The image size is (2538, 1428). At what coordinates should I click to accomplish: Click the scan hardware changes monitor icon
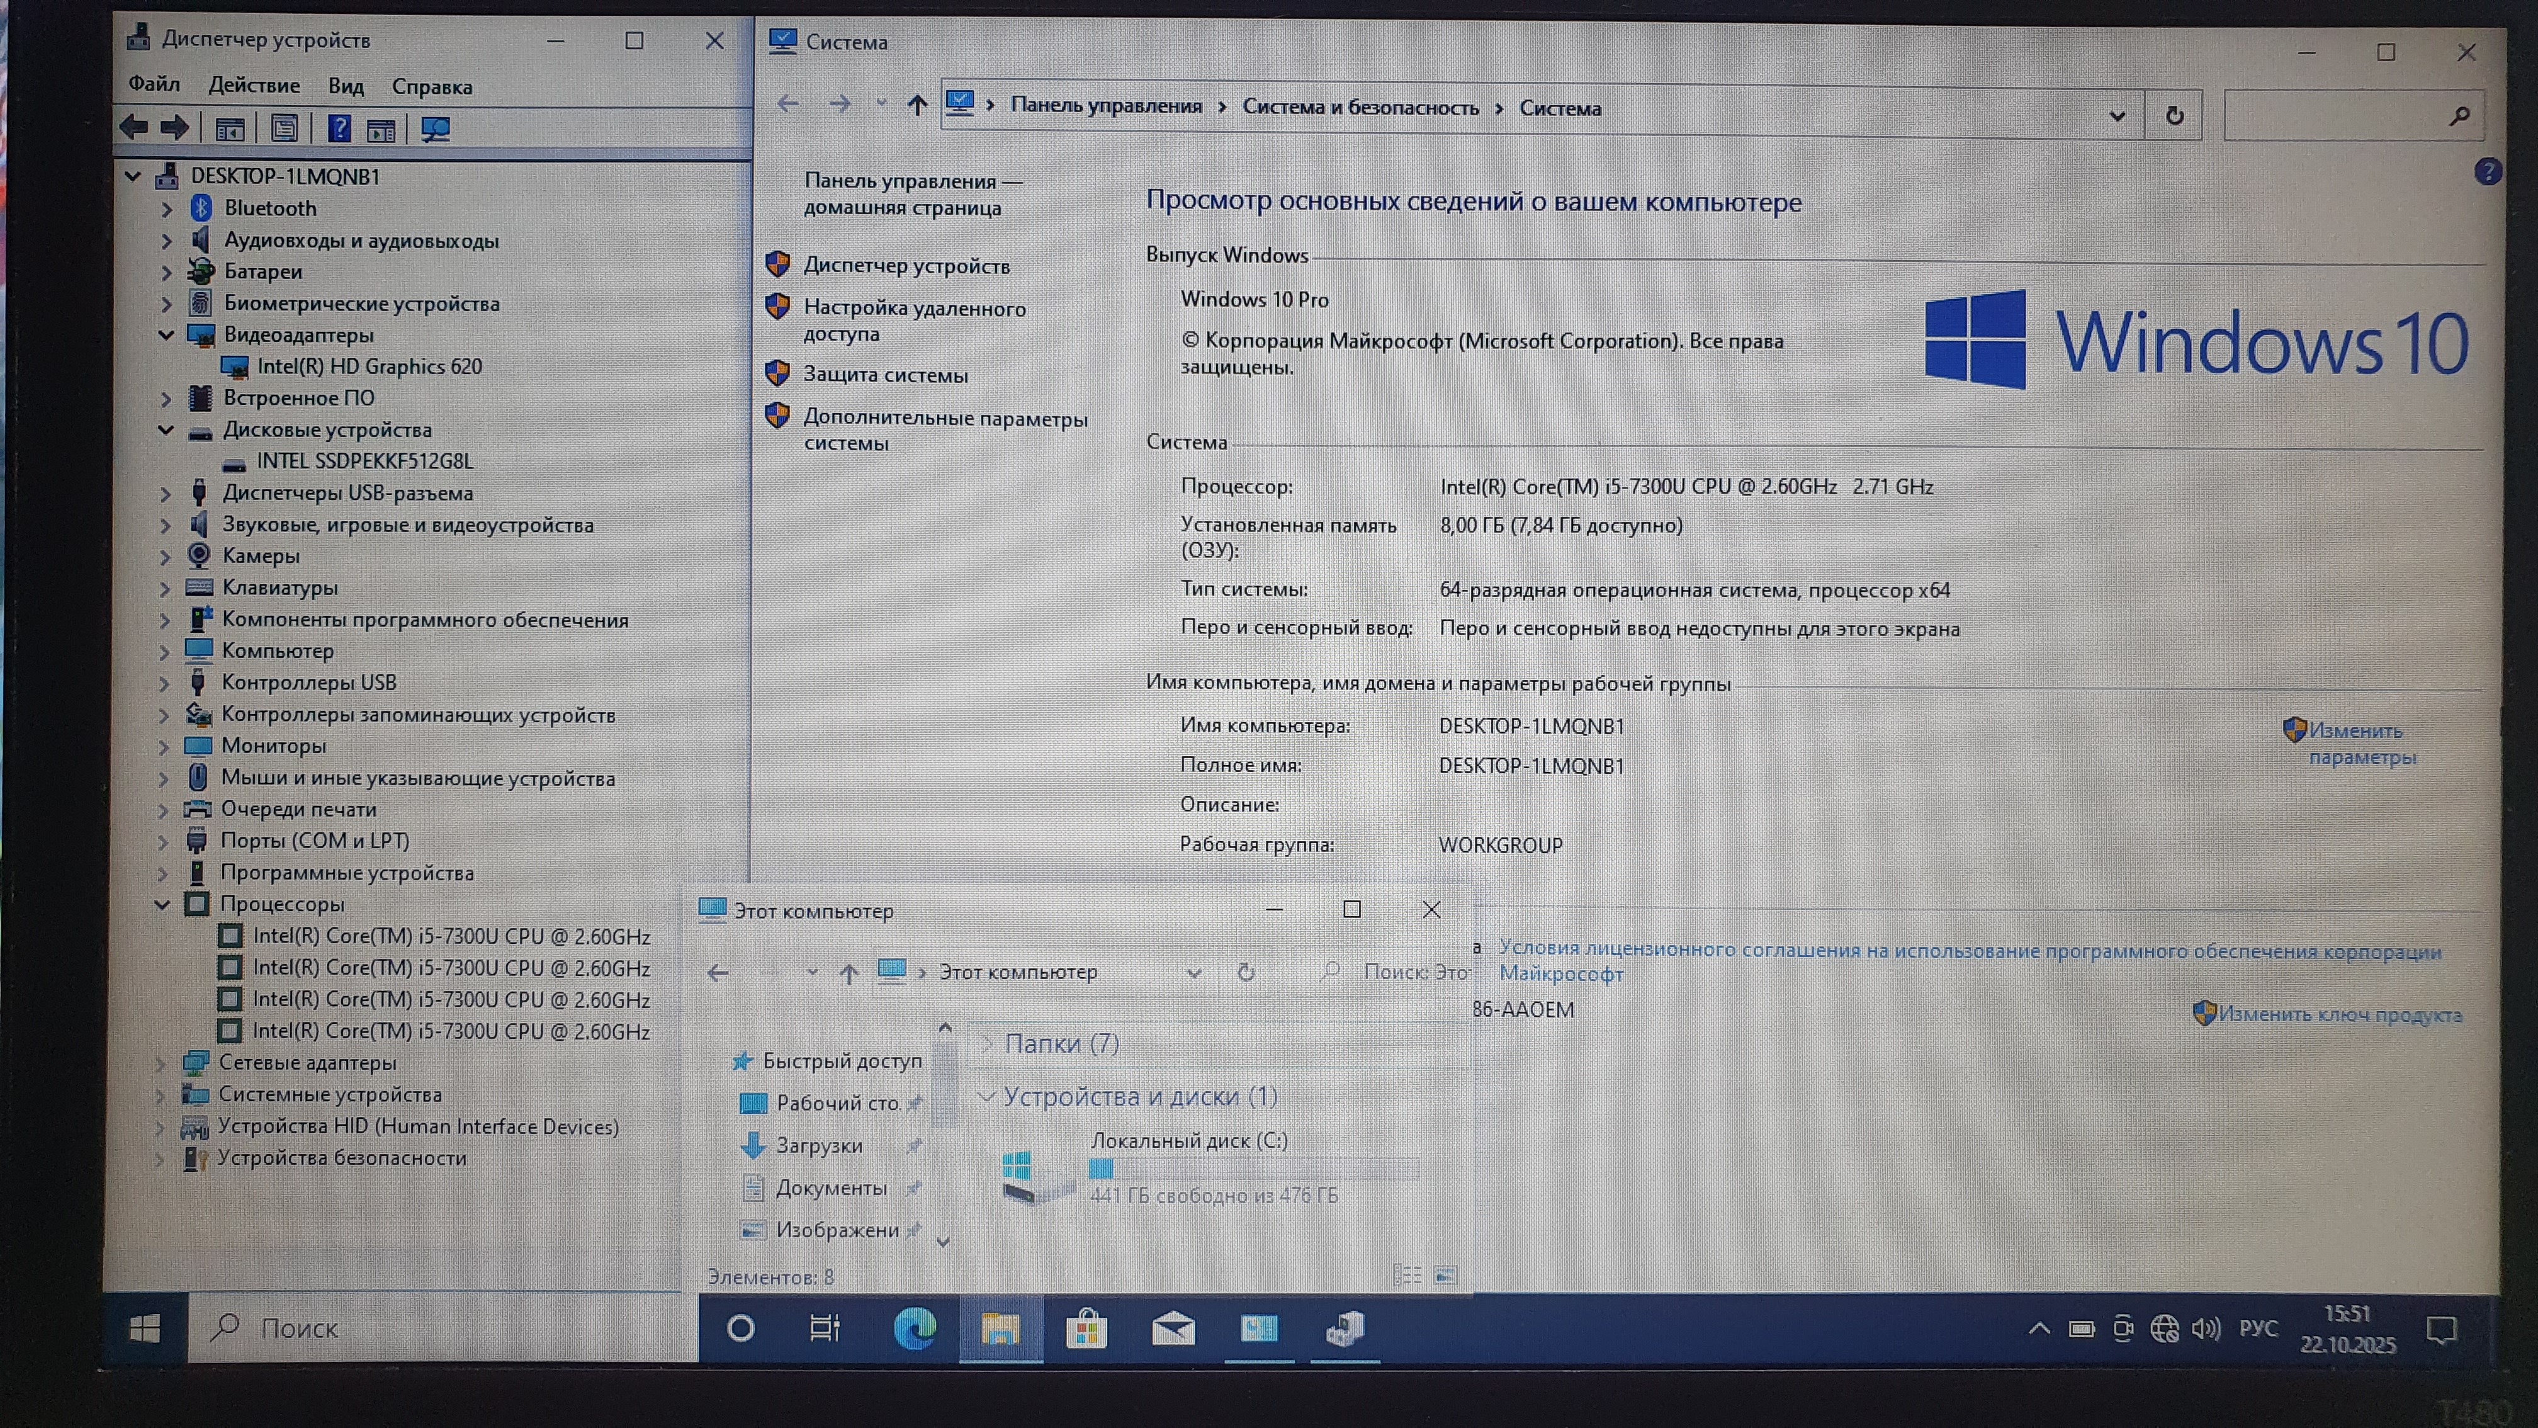tap(434, 129)
